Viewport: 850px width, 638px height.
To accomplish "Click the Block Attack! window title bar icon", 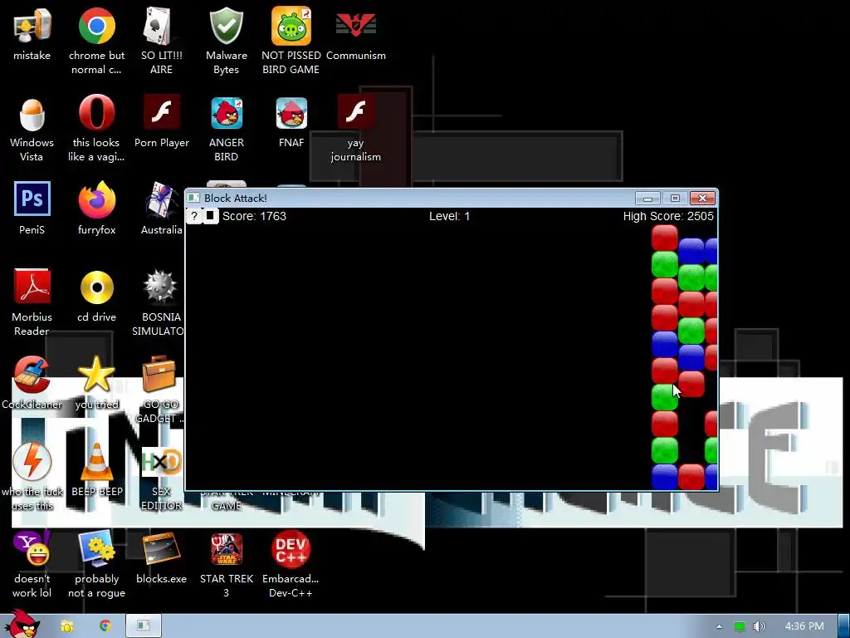I will [x=193, y=198].
